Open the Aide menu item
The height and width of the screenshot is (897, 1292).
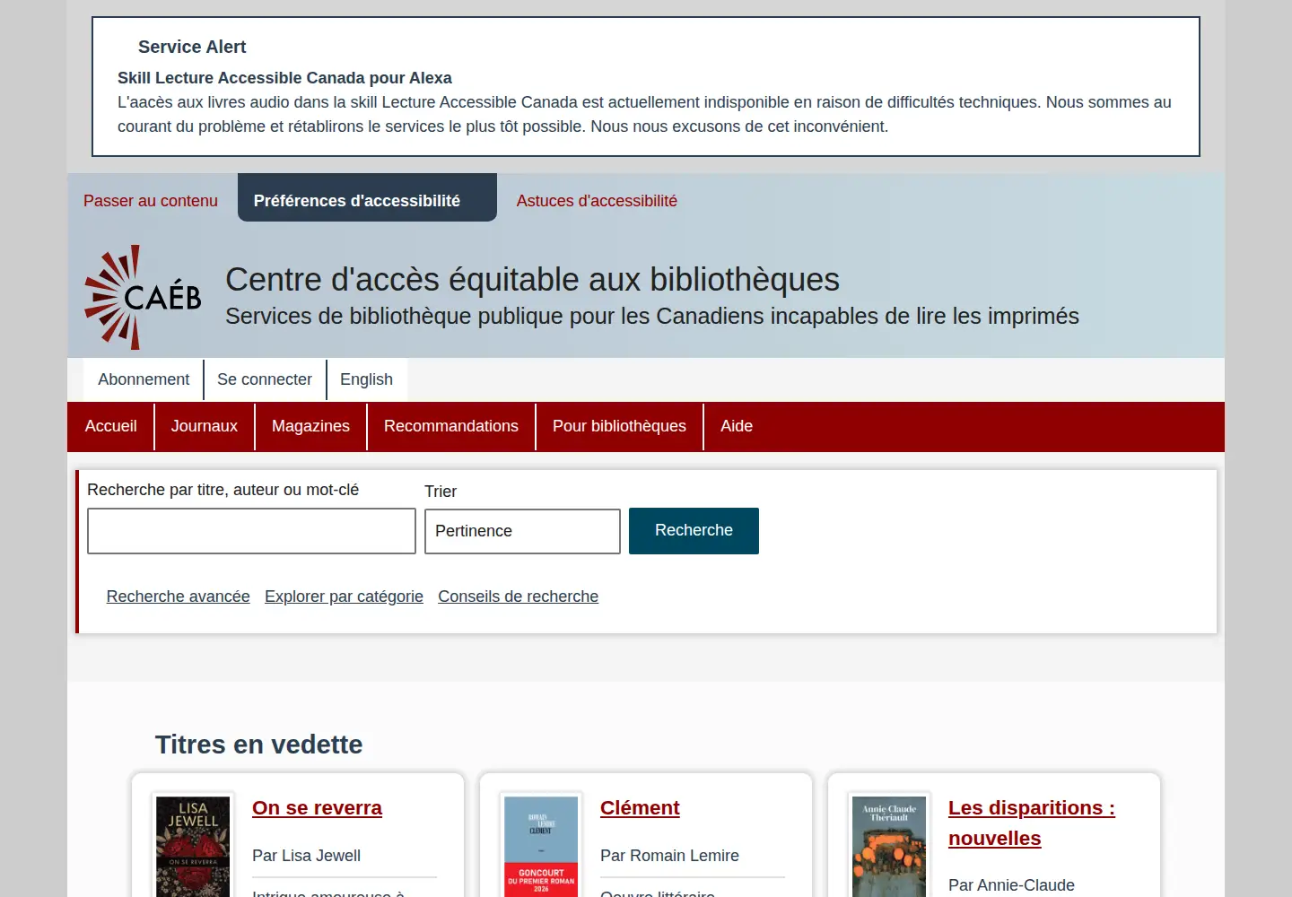737,426
